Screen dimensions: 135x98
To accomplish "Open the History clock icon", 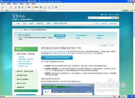I will 41,7.
